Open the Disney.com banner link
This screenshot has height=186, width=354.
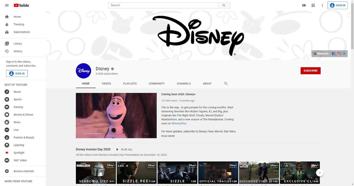pyautogui.click(x=321, y=54)
